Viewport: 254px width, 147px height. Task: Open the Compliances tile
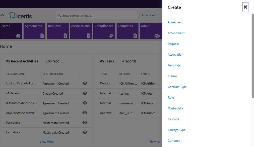tap(104, 31)
